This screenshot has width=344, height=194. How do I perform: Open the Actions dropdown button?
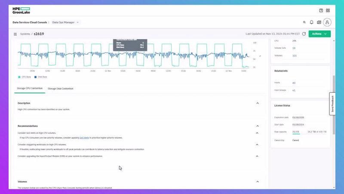click(319, 34)
